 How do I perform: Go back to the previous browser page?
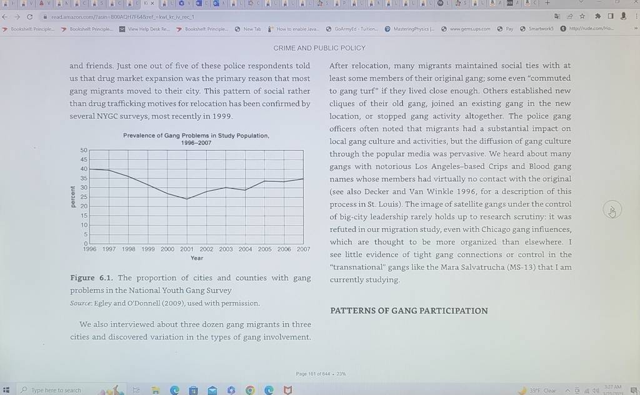click(5, 17)
